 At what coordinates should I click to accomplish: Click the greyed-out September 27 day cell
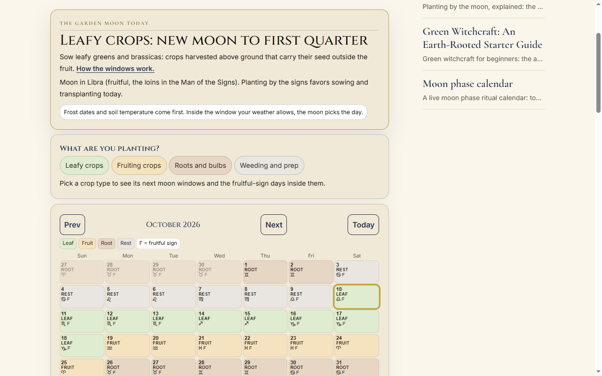tap(82, 272)
